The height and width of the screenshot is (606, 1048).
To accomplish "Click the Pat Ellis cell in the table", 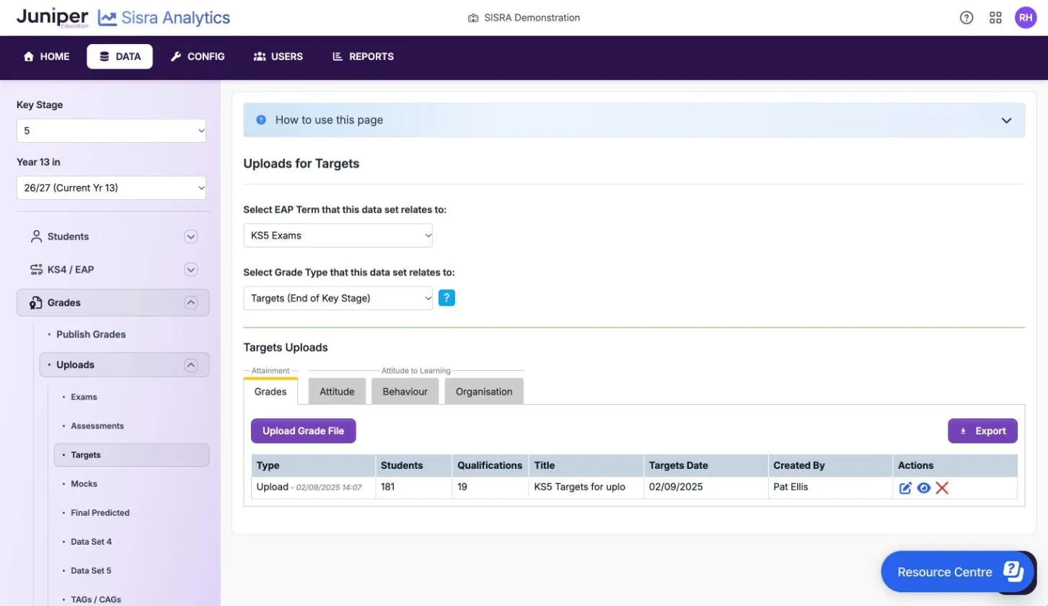I will pyautogui.click(x=829, y=488).
